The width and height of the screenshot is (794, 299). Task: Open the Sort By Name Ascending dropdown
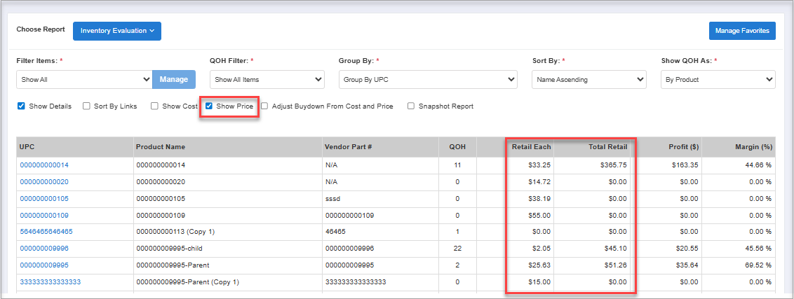(588, 80)
